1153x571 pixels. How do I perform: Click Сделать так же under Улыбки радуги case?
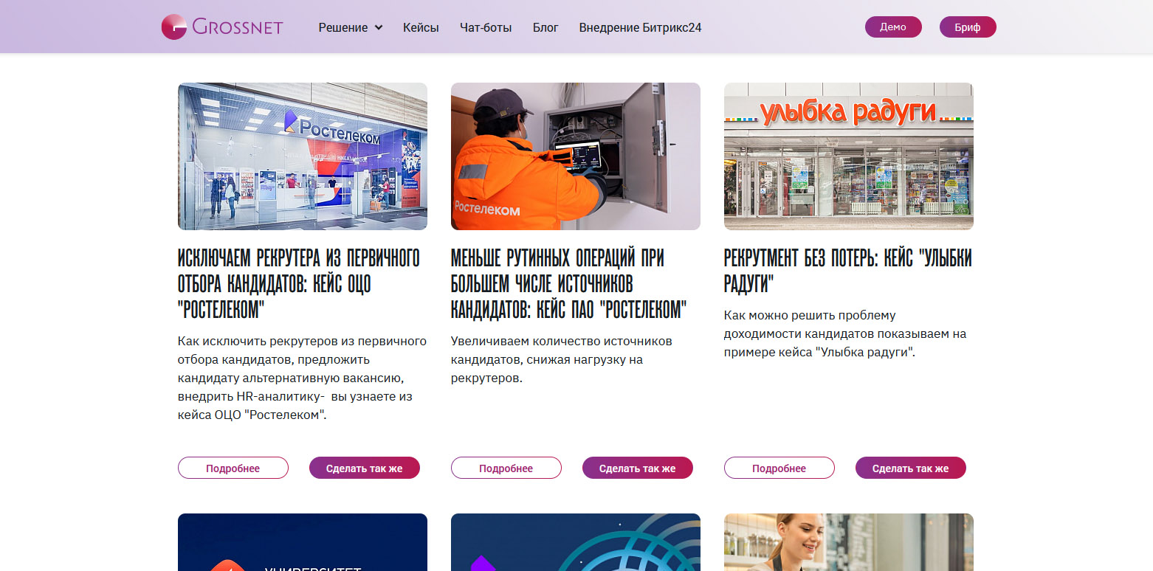(x=911, y=468)
